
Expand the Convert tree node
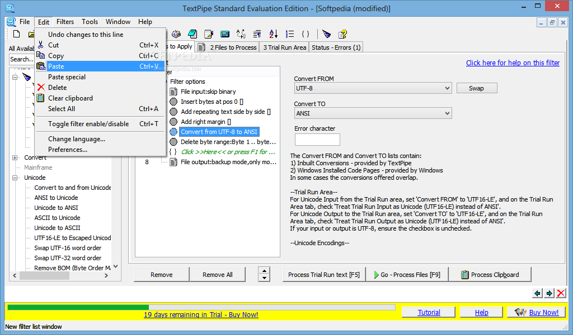15,157
